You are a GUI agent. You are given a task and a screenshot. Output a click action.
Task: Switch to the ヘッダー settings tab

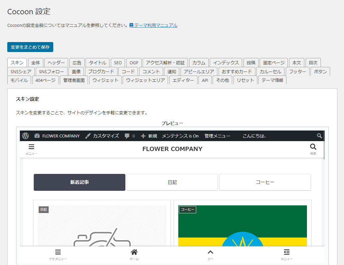pos(56,63)
